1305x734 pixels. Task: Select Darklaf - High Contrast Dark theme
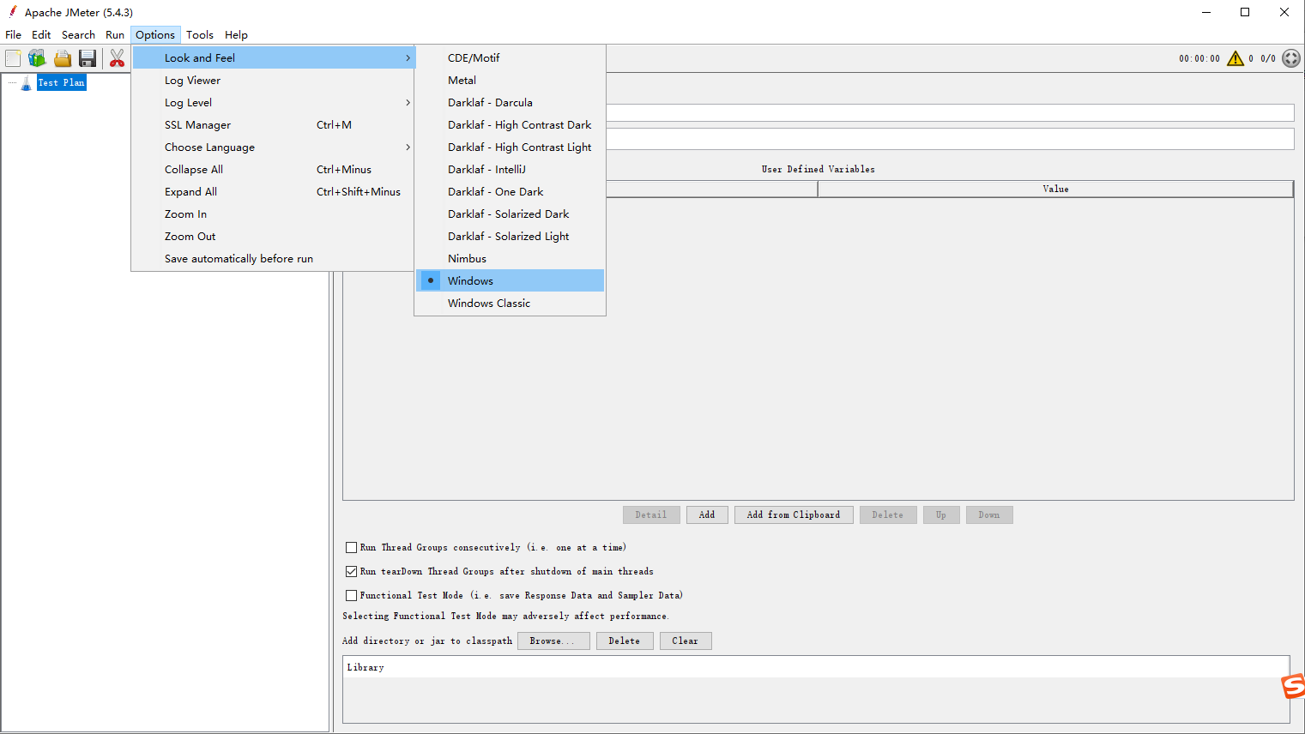tap(510, 124)
